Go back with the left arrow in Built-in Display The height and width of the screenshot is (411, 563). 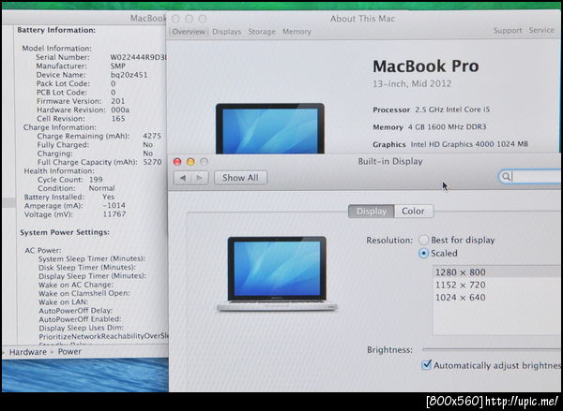183,178
